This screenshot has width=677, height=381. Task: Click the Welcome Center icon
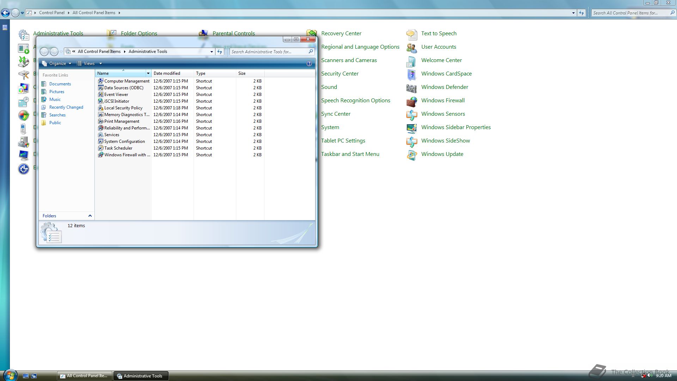coord(411,61)
